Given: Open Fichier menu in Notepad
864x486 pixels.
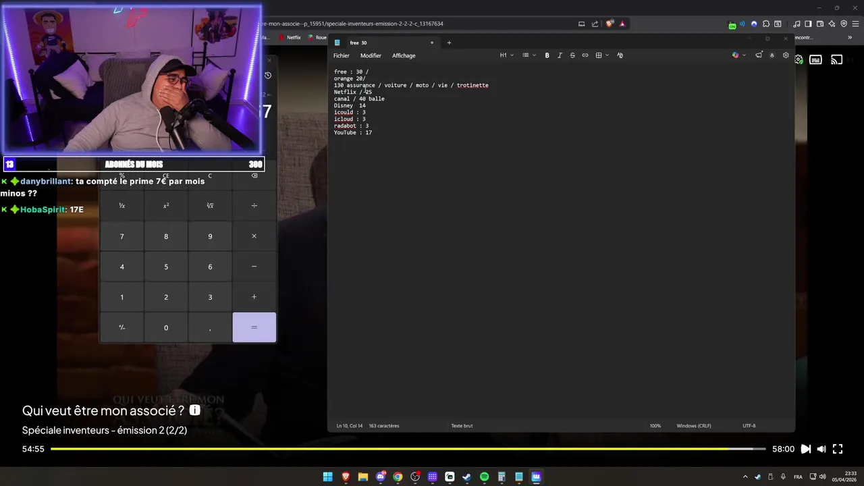Looking at the screenshot, I should click(x=341, y=55).
